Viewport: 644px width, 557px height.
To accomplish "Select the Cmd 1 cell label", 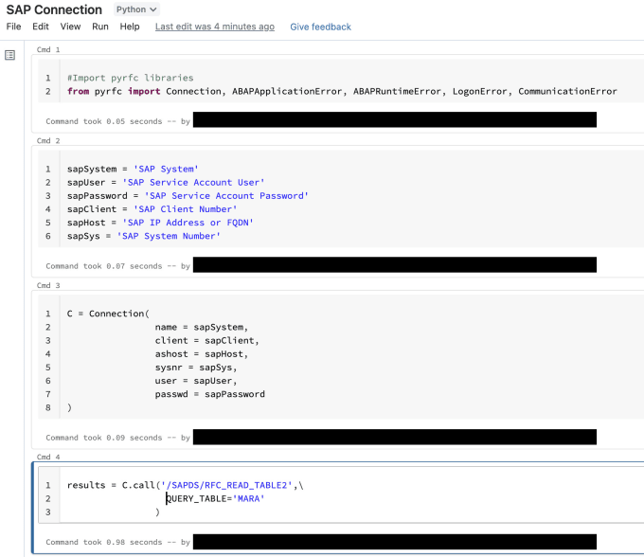I will (x=48, y=49).
